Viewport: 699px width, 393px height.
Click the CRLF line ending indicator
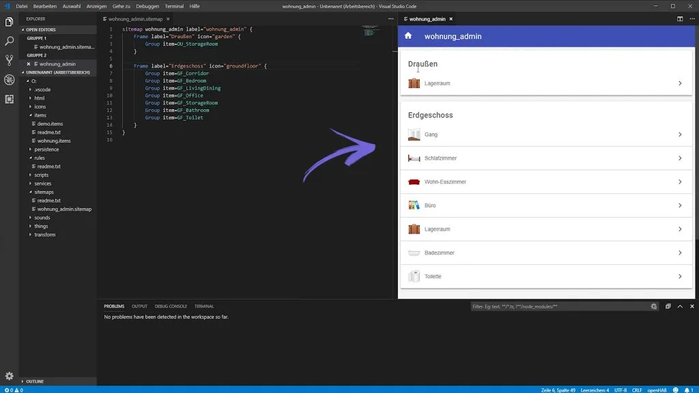[637, 390]
